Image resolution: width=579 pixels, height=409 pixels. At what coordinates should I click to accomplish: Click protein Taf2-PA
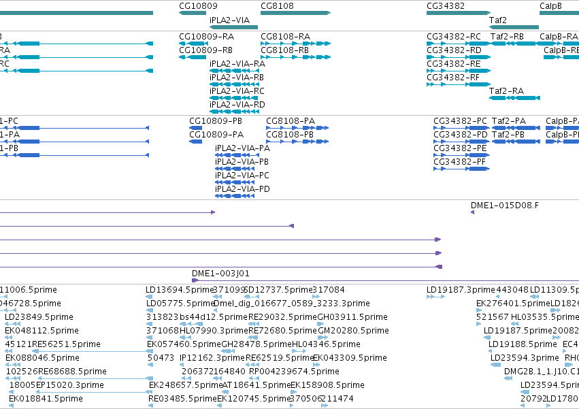pos(509,121)
